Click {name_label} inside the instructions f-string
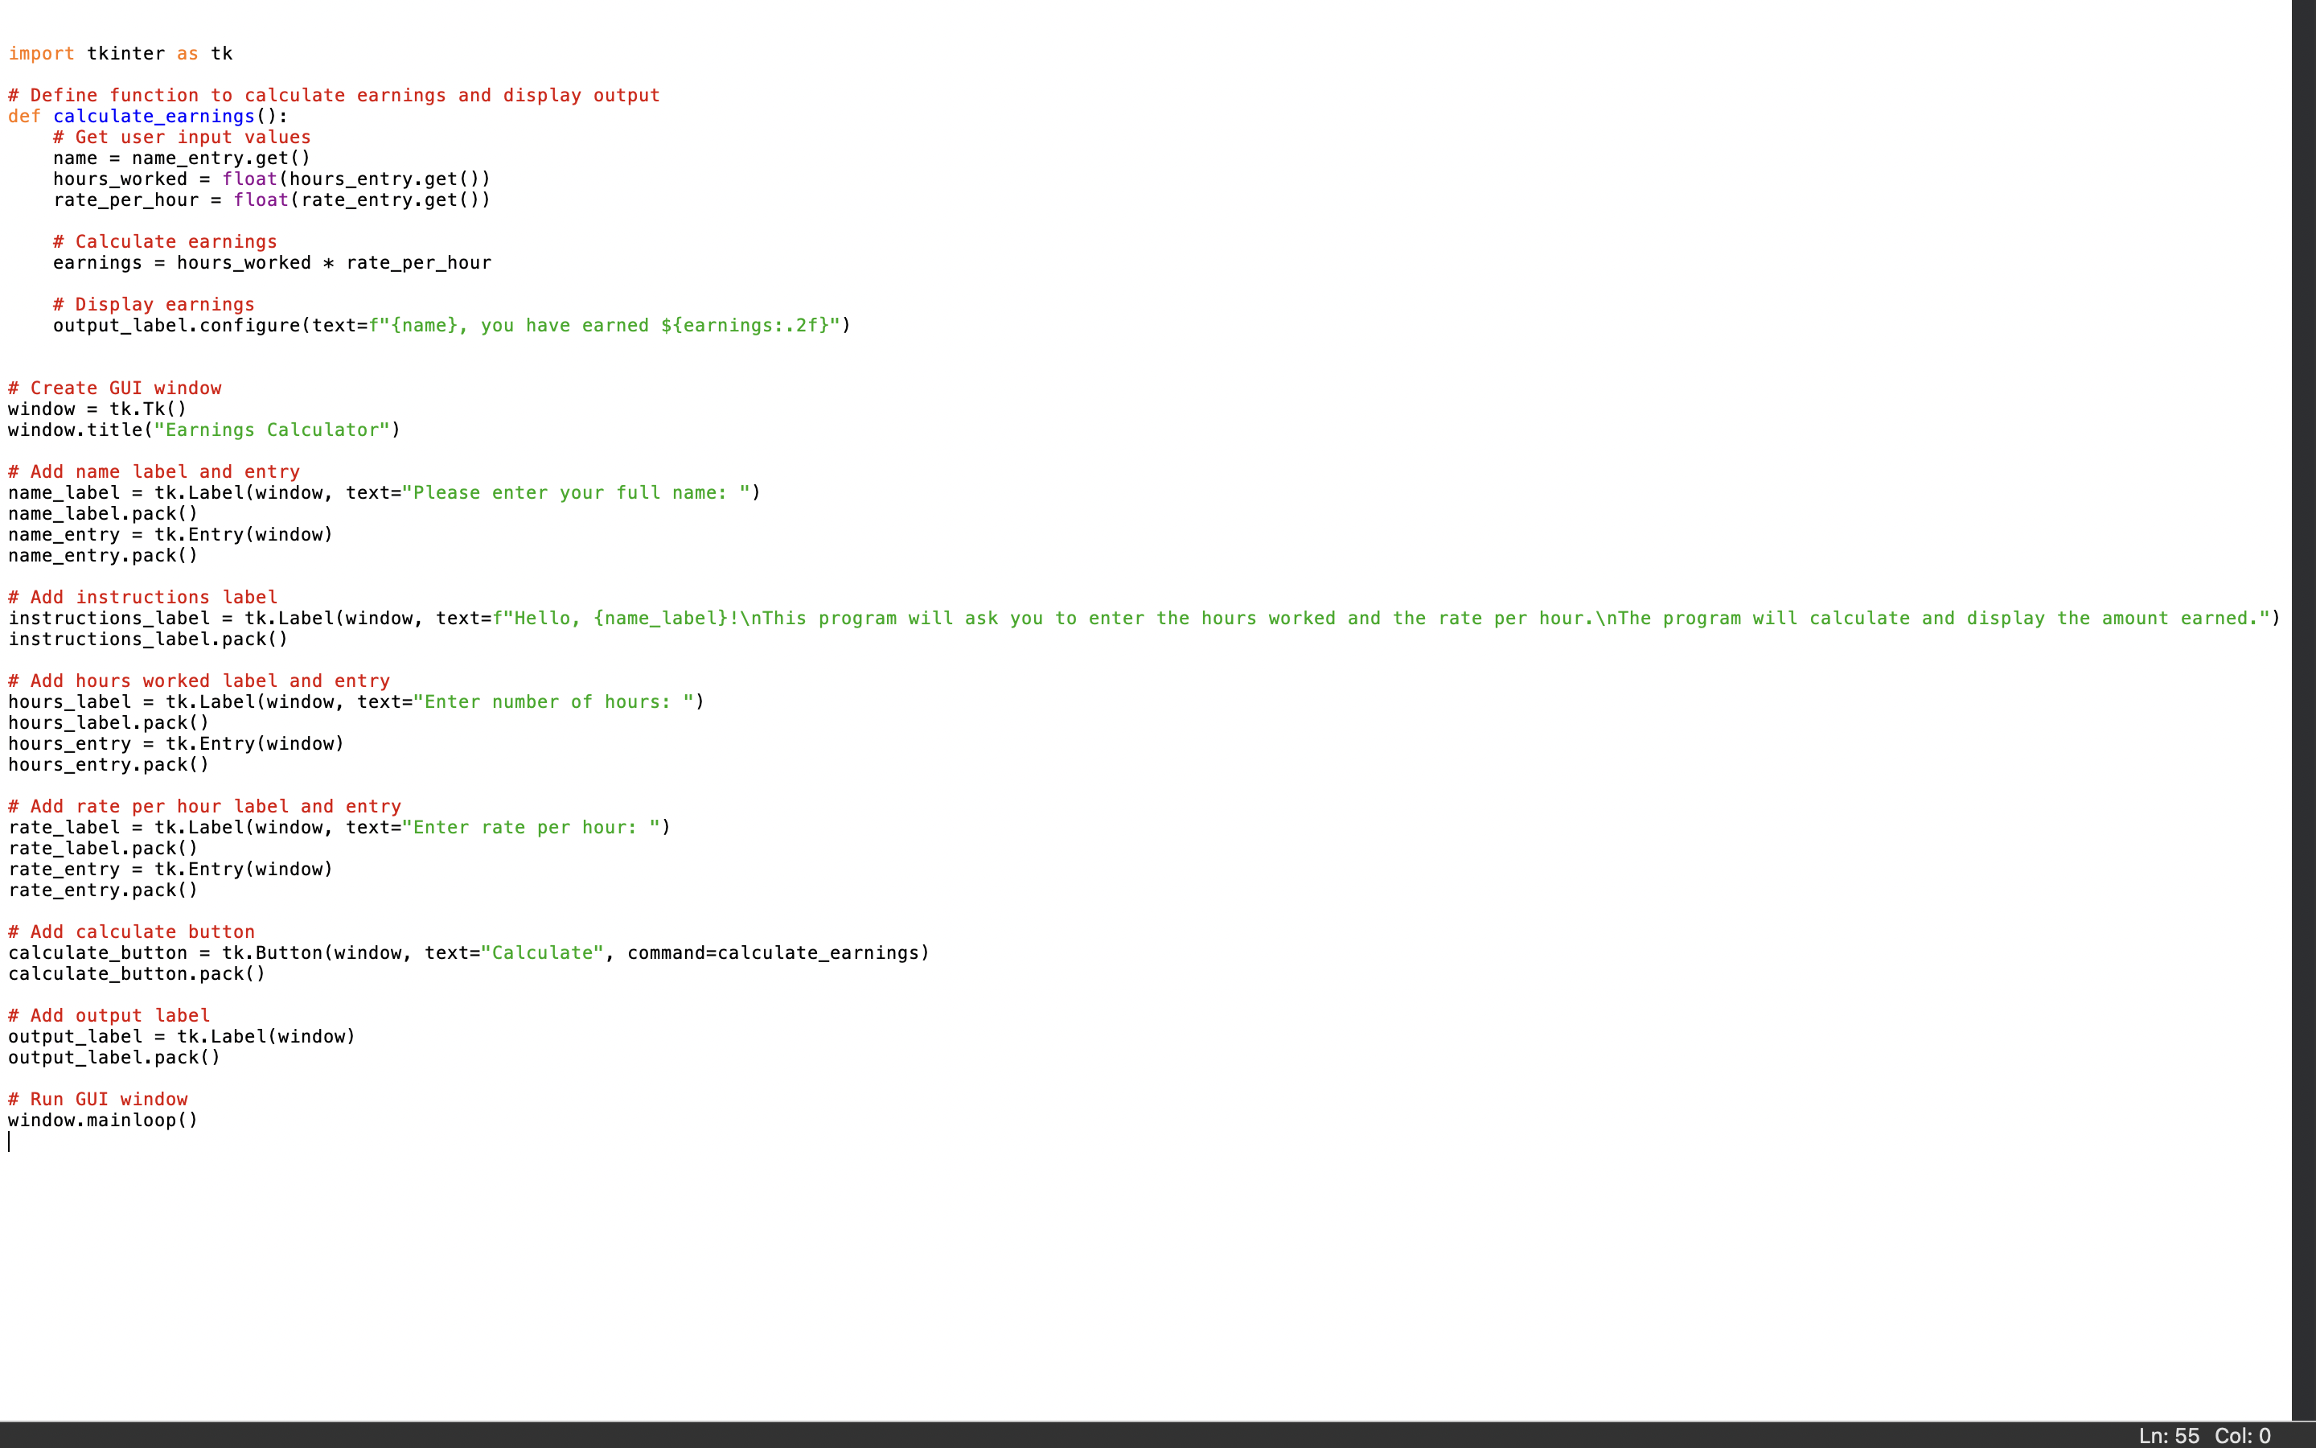Image resolution: width=2316 pixels, height=1448 pixels. tap(660, 619)
